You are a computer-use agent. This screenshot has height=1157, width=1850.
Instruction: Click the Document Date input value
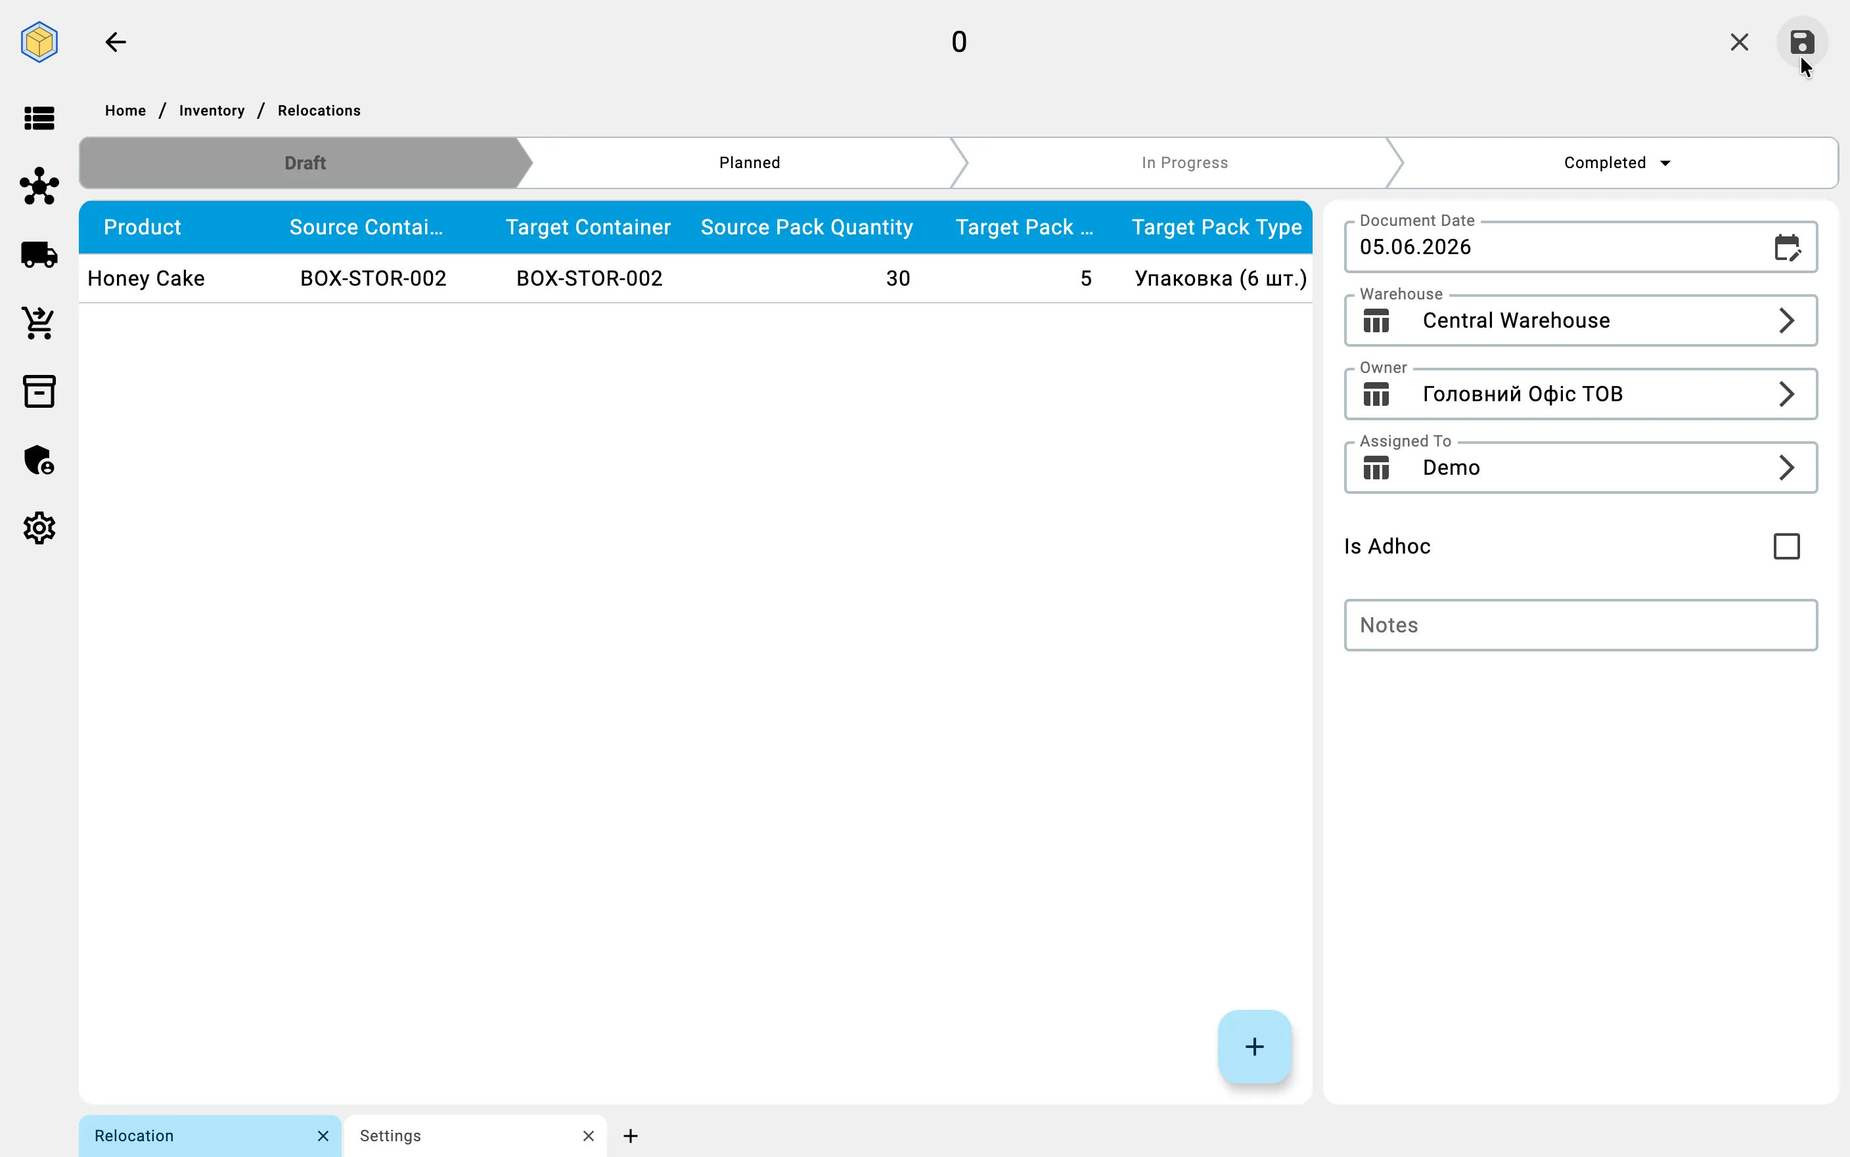pos(1414,247)
